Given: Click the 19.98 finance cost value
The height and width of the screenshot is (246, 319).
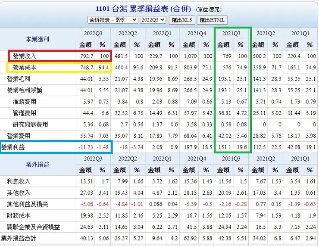Looking at the screenshot, I should click(87, 215).
